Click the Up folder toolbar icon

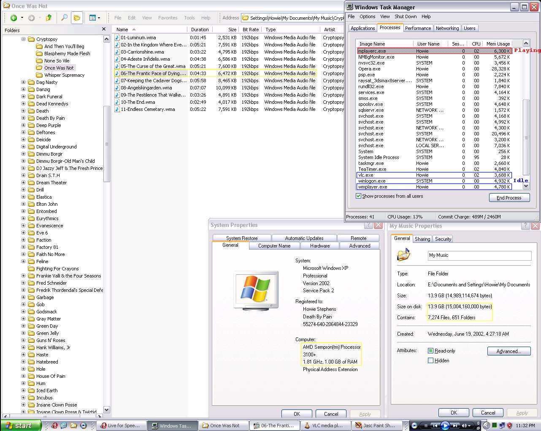[49, 18]
